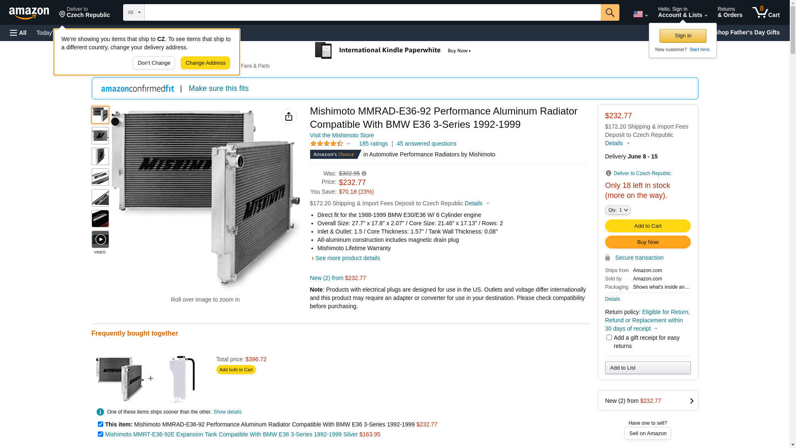Open the All hamburger menu
This screenshot has height=448, width=796.
point(18,33)
